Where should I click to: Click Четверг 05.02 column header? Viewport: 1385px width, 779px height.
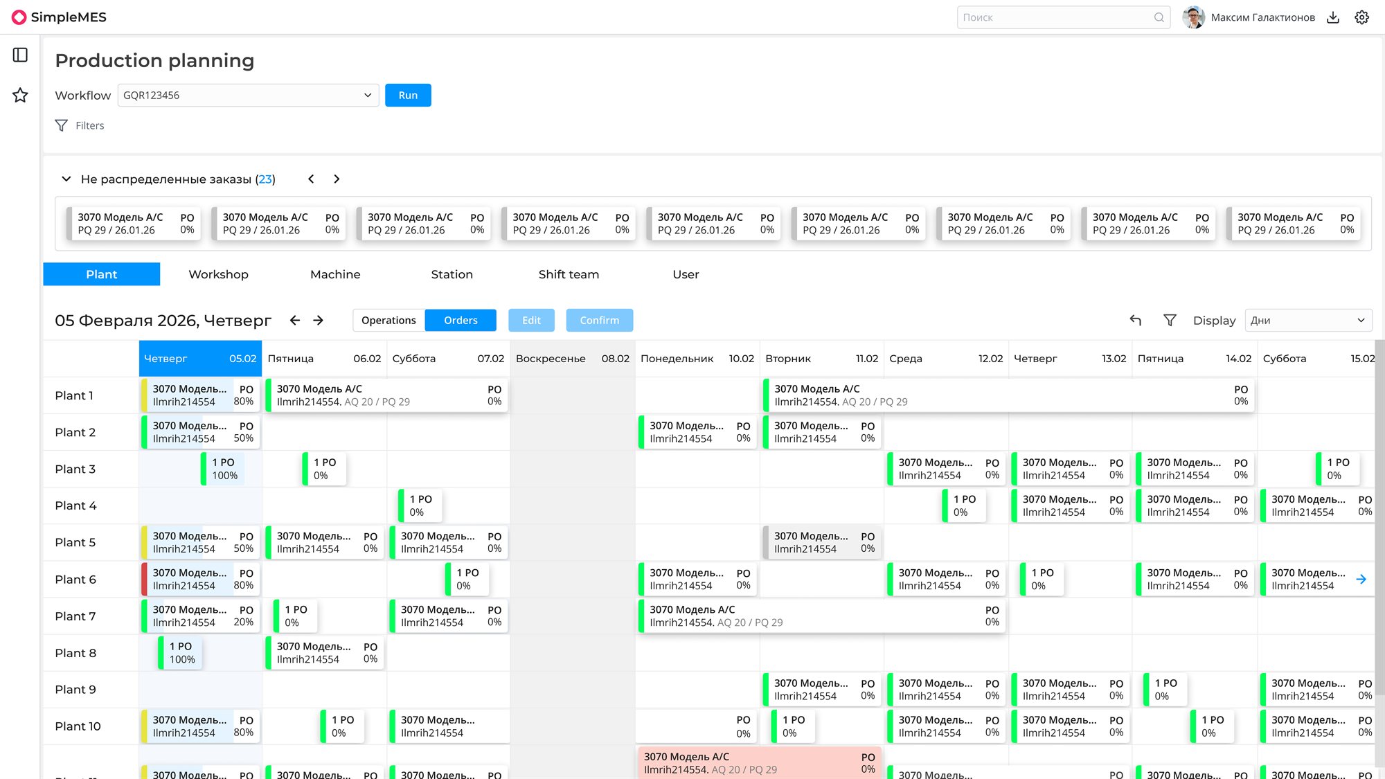pos(200,359)
